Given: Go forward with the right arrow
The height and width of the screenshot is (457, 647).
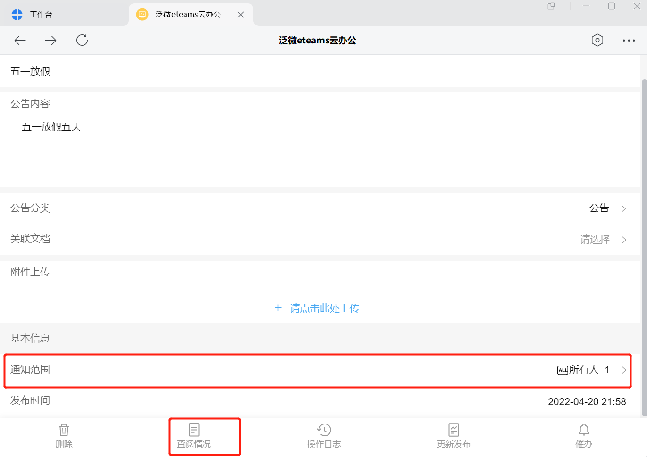Looking at the screenshot, I should pyautogui.click(x=50, y=41).
